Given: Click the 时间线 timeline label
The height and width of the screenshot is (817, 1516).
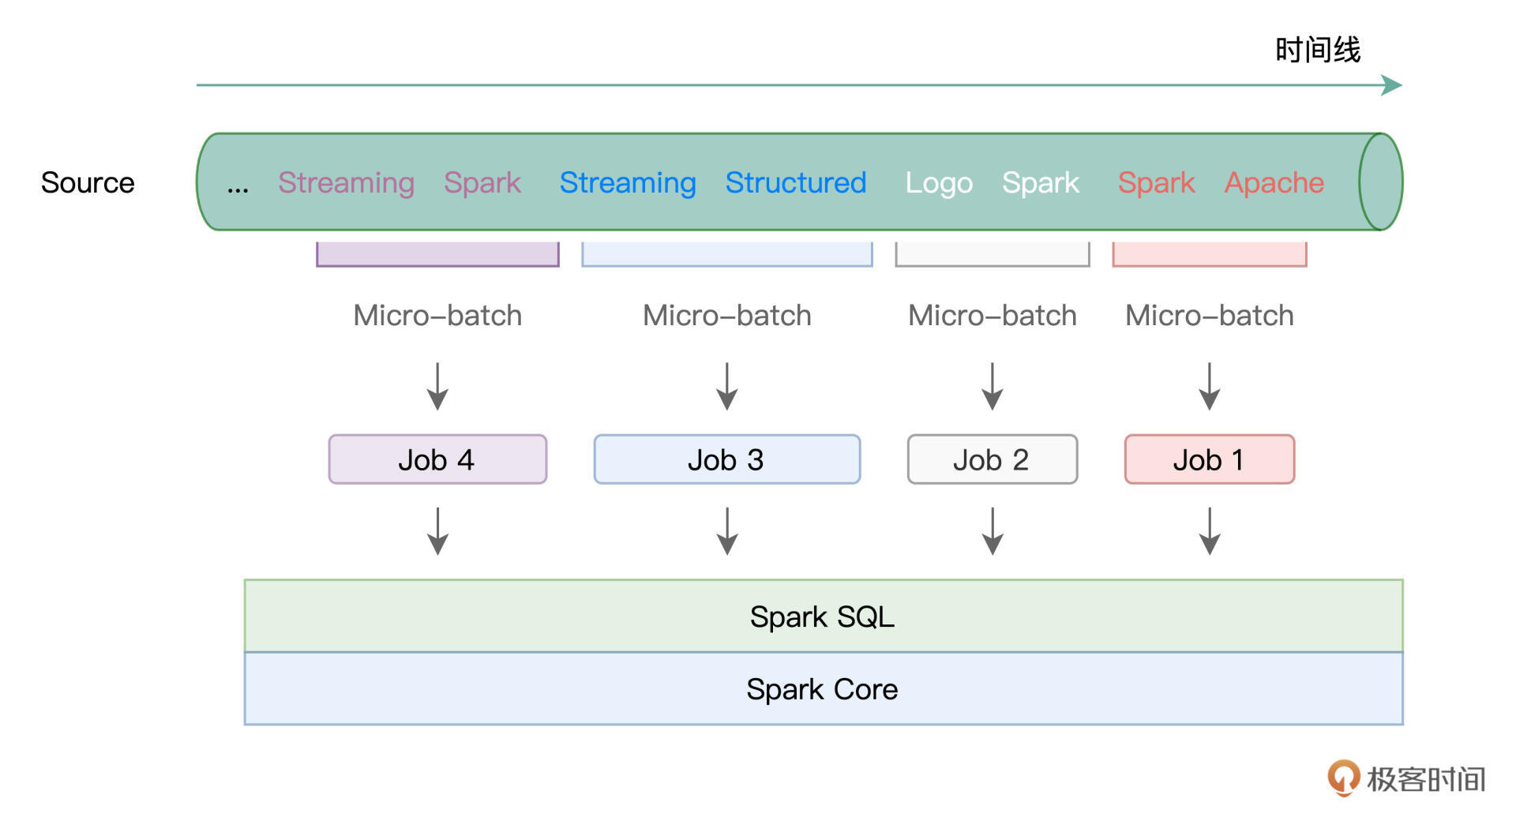Looking at the screenshot, I should coord(1317,50).
